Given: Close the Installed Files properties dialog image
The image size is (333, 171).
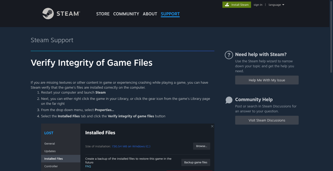Looking at the screenshot, I should point(212,126).
